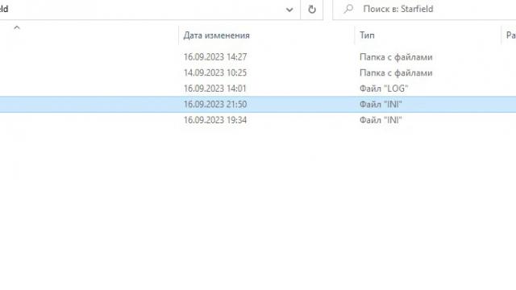The height and width of the screenshot is (290, 516).
Task: Select the date '14.09.2023 10:25'
Action: pos(215,72)
